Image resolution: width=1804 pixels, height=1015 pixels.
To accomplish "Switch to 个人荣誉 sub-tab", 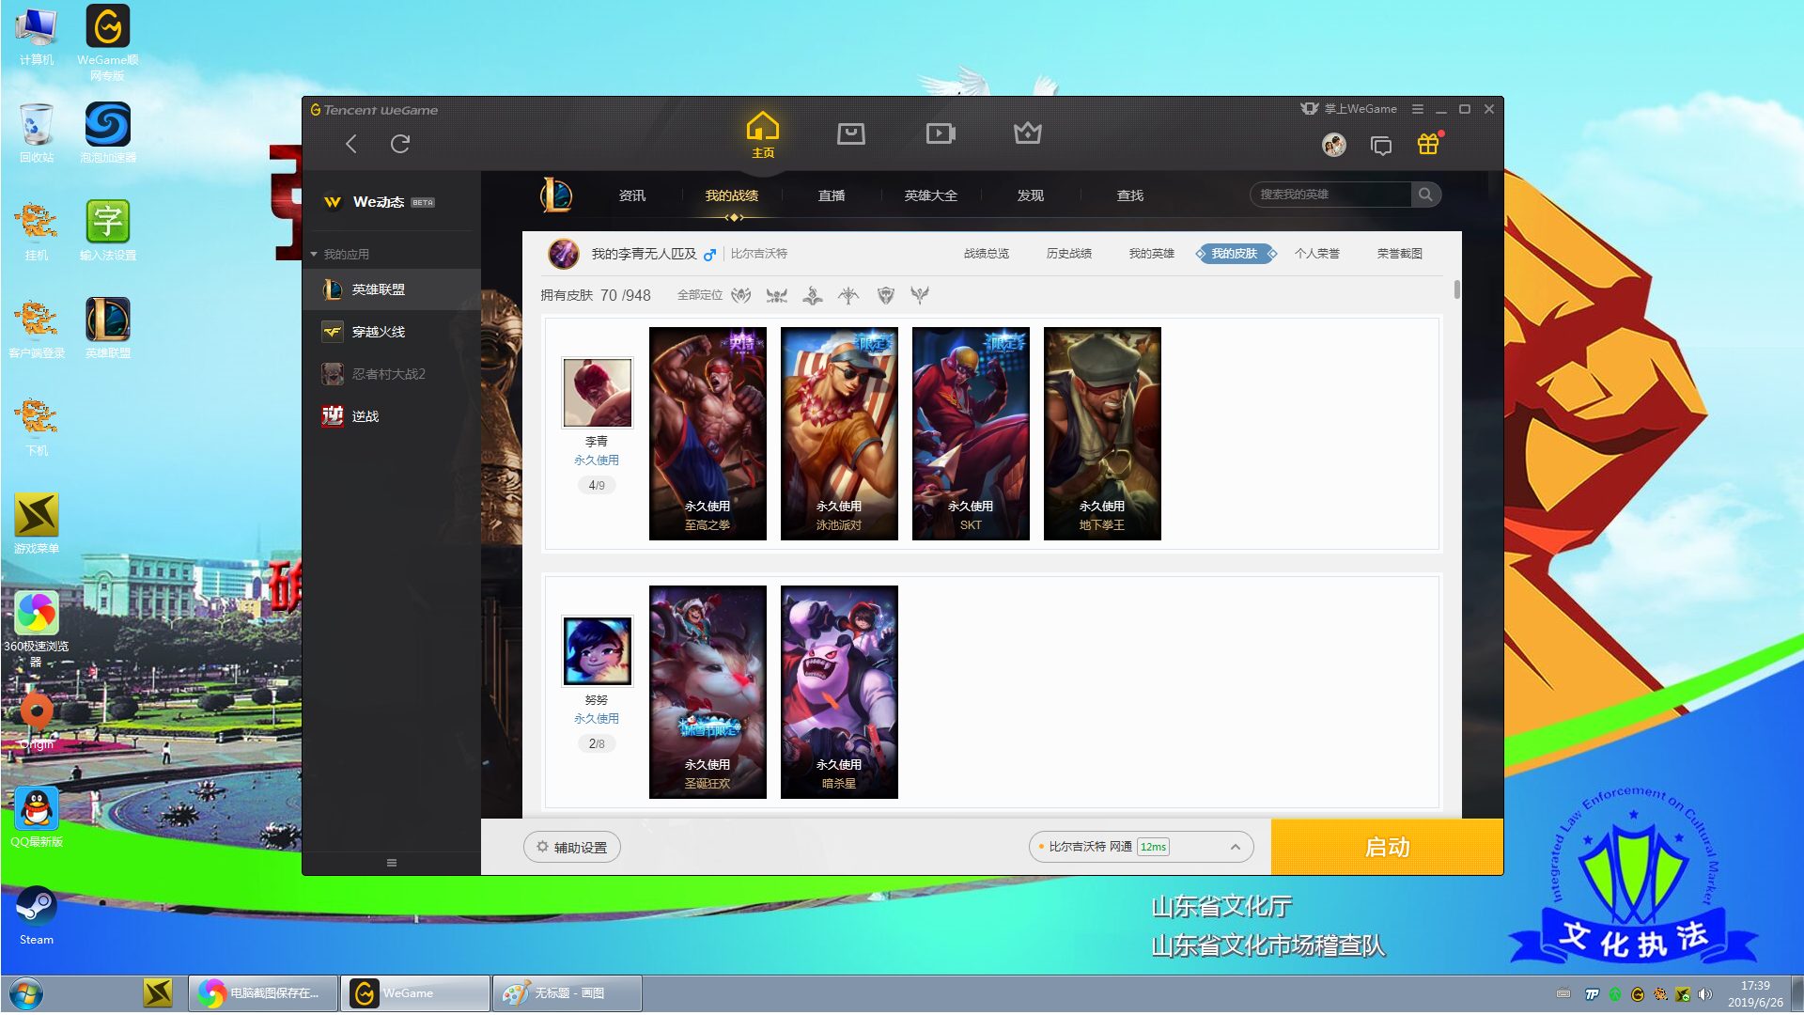I will tap(1317, 254).
